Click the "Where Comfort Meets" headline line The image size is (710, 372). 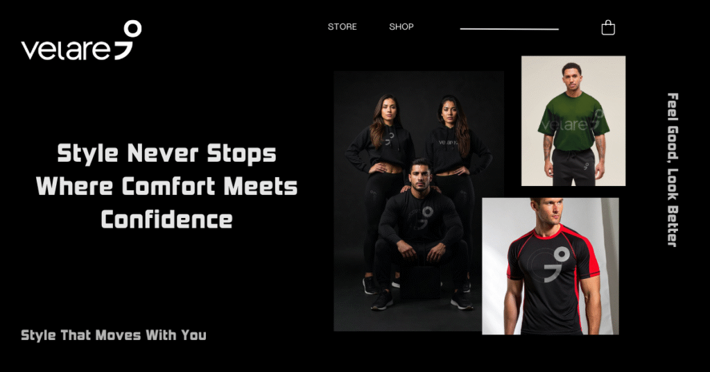click(x=166, y=186)
